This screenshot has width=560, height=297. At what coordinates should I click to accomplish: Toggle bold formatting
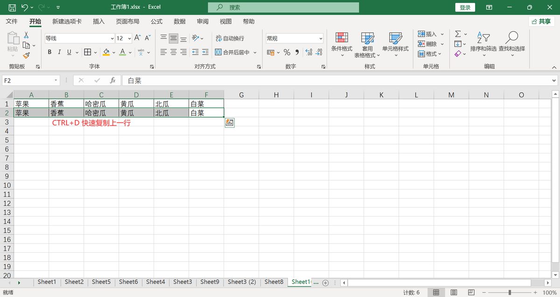coord(49,52)
